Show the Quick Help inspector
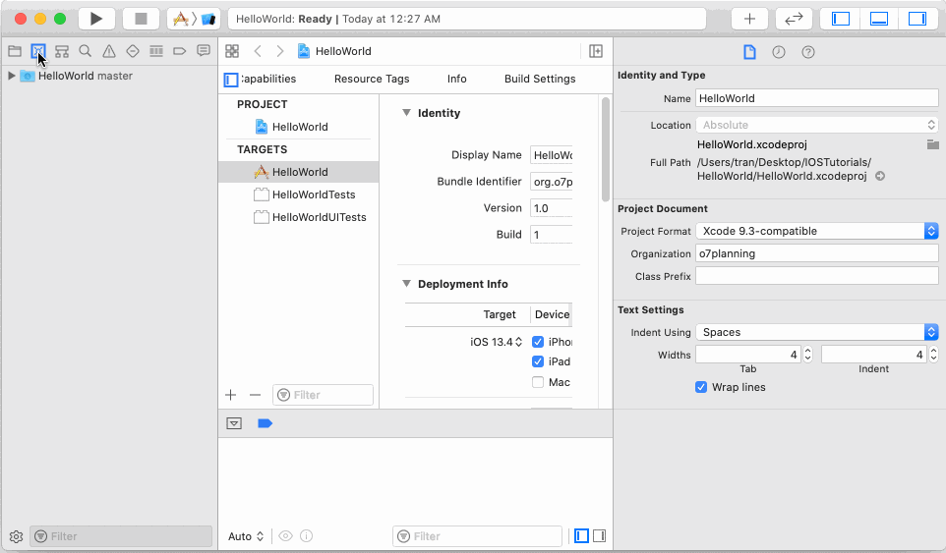 click(x=808, y=52)
